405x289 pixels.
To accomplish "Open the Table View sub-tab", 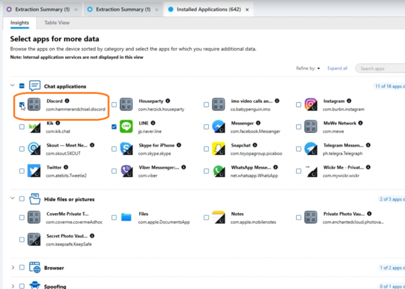I will 57,23.
